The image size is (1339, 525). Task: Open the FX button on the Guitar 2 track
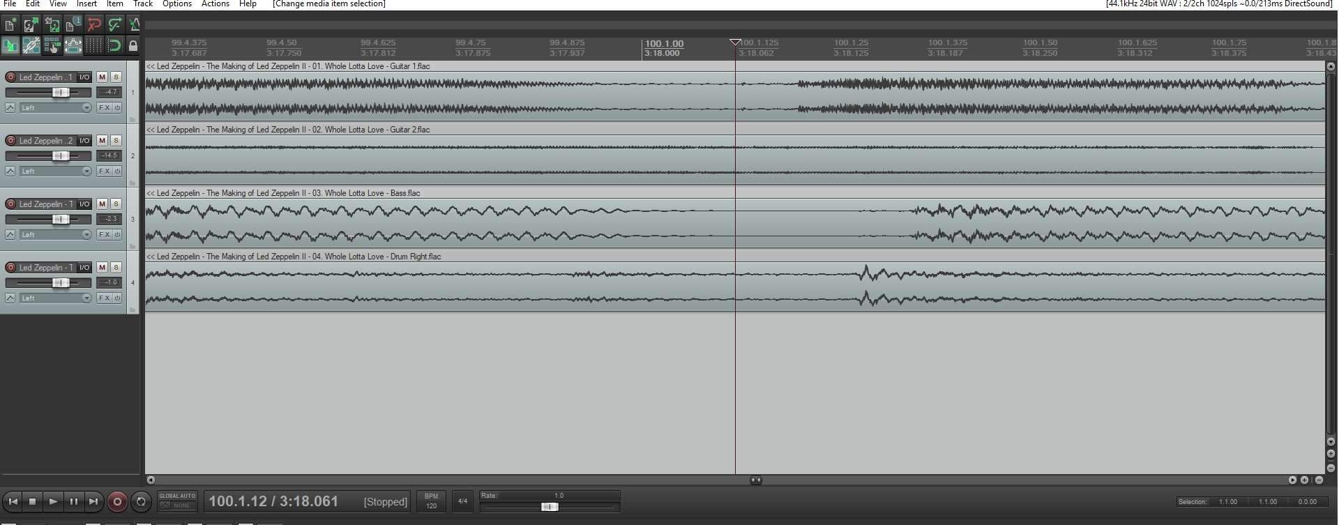[x=104, y=172]
